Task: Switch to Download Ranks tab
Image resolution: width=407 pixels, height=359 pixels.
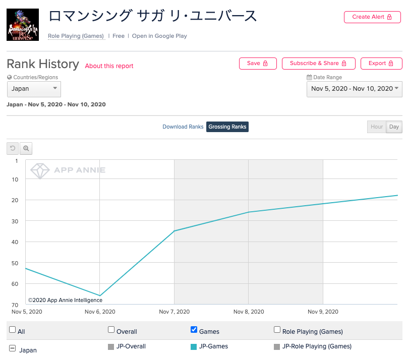Action: pos(183,127)
